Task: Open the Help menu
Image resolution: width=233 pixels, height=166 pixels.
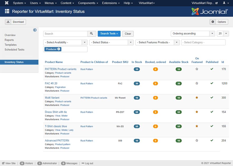Action: (128, 3)
